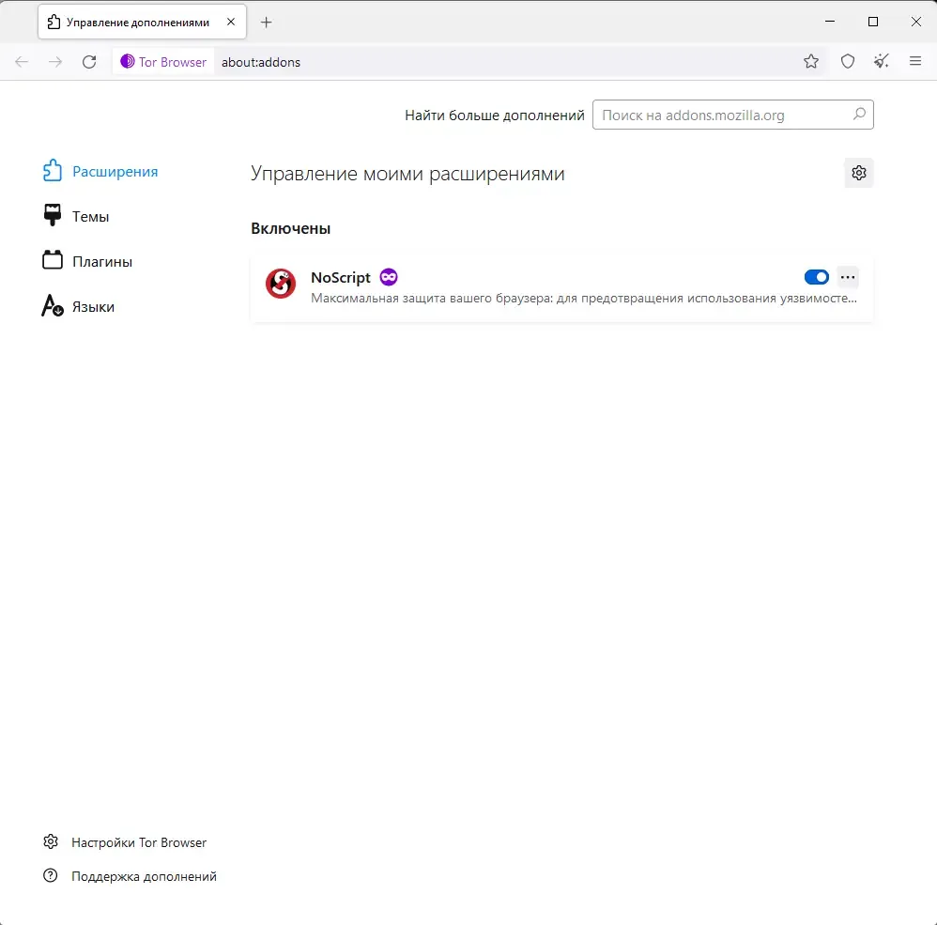Viewport: 937px width, 925px height.
Task: Click the gear icon beside Настройки Tor Browser
Action: (51, 842)
